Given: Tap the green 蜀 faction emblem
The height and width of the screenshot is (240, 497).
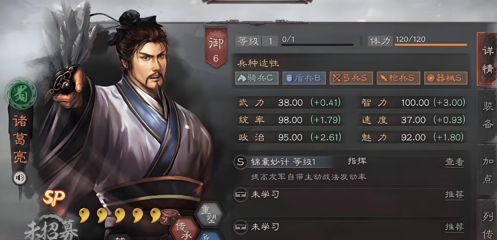Looking at the screenshot, I should pos(21,94).
